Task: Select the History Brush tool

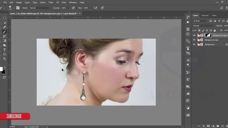Action: [4, 36]
